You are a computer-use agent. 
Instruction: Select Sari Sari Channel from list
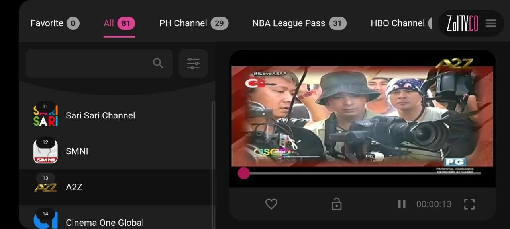coord(116,115)
